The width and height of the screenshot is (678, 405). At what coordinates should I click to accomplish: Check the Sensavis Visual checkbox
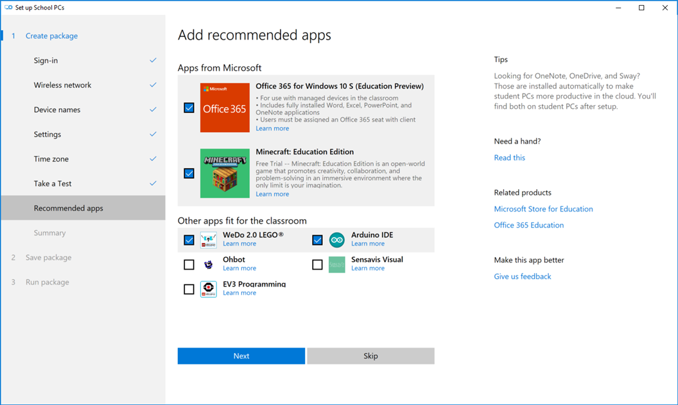point(317,265)
